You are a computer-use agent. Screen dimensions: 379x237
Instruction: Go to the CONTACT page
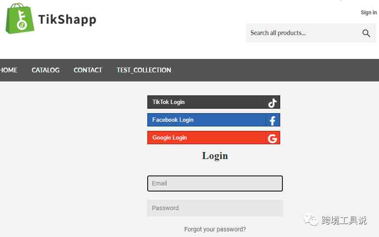(88, 70)
